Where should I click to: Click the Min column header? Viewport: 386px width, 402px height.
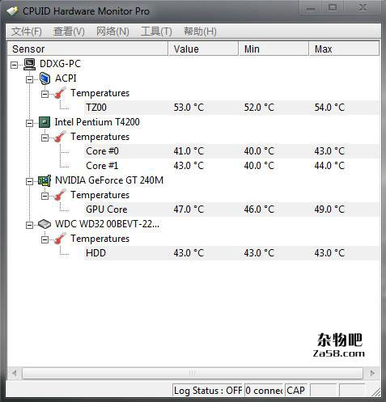[x=274, y=49]
